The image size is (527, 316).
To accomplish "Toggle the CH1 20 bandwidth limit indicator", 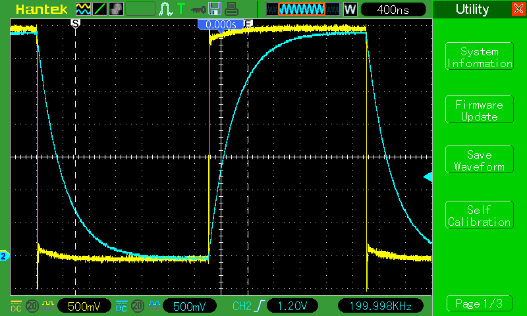I will tap(32, 306).
